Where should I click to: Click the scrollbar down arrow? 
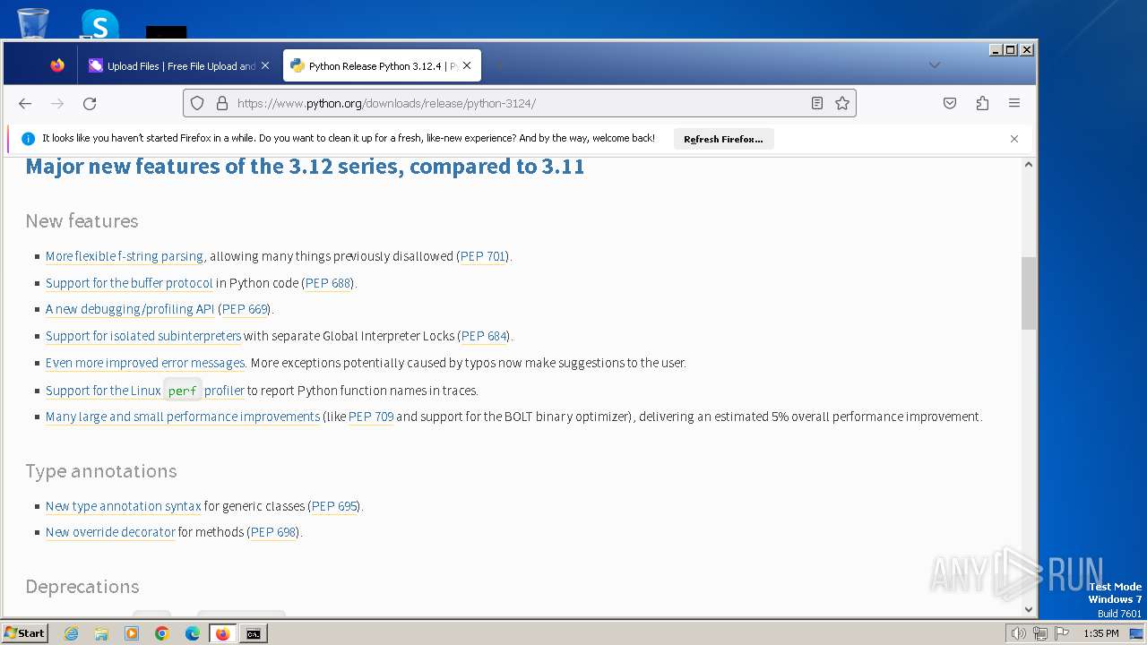(x=1028, y=609)
